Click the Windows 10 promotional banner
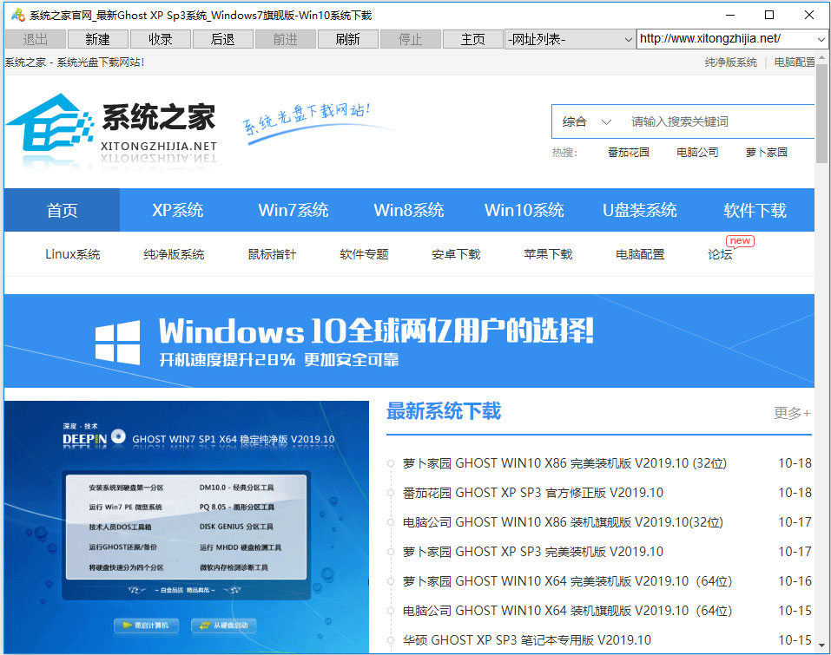The height and width of the screenshot is (655, 831). coord(409,340)
